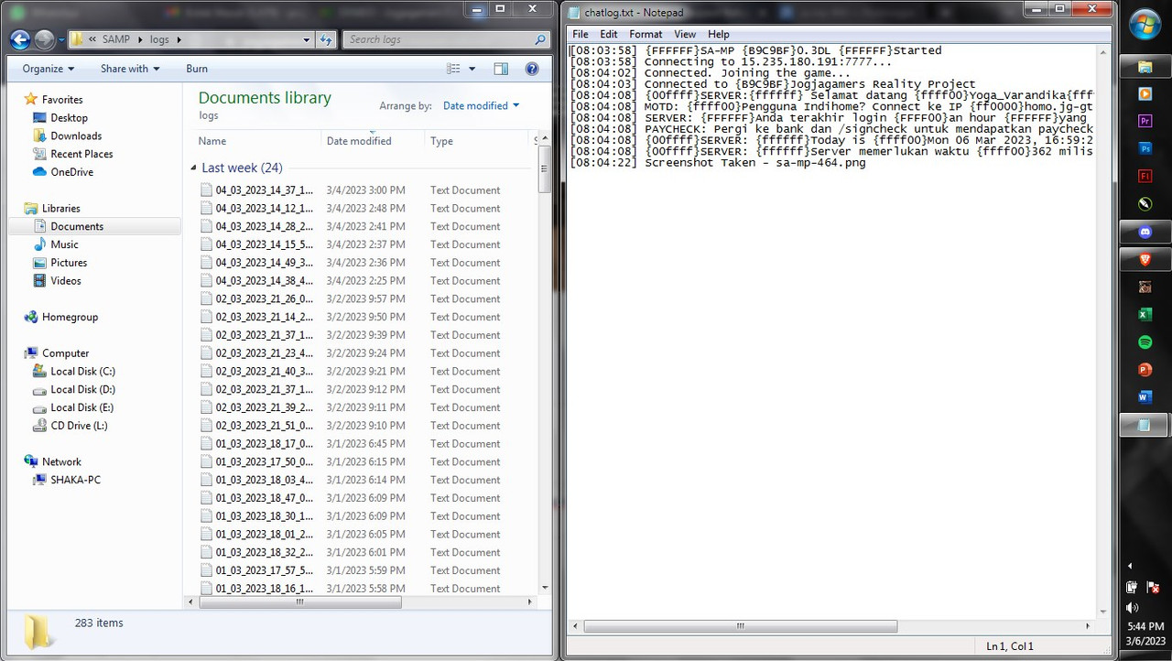Click the Explorer forward navigation arrow
The image size is (1172, 661).
[x=44, y=40]
